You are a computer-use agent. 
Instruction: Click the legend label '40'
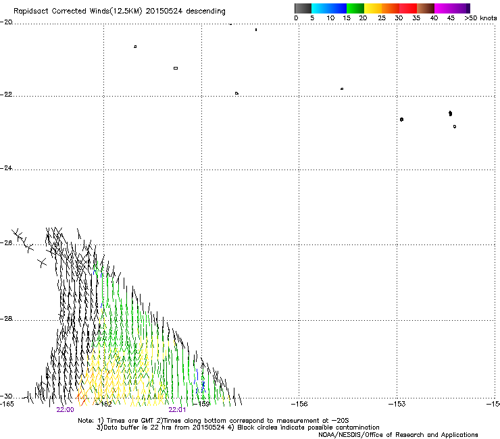point(434,18)
